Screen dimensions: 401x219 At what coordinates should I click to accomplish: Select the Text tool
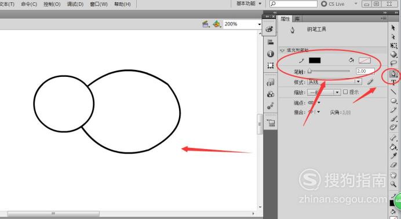pos(393,82)
